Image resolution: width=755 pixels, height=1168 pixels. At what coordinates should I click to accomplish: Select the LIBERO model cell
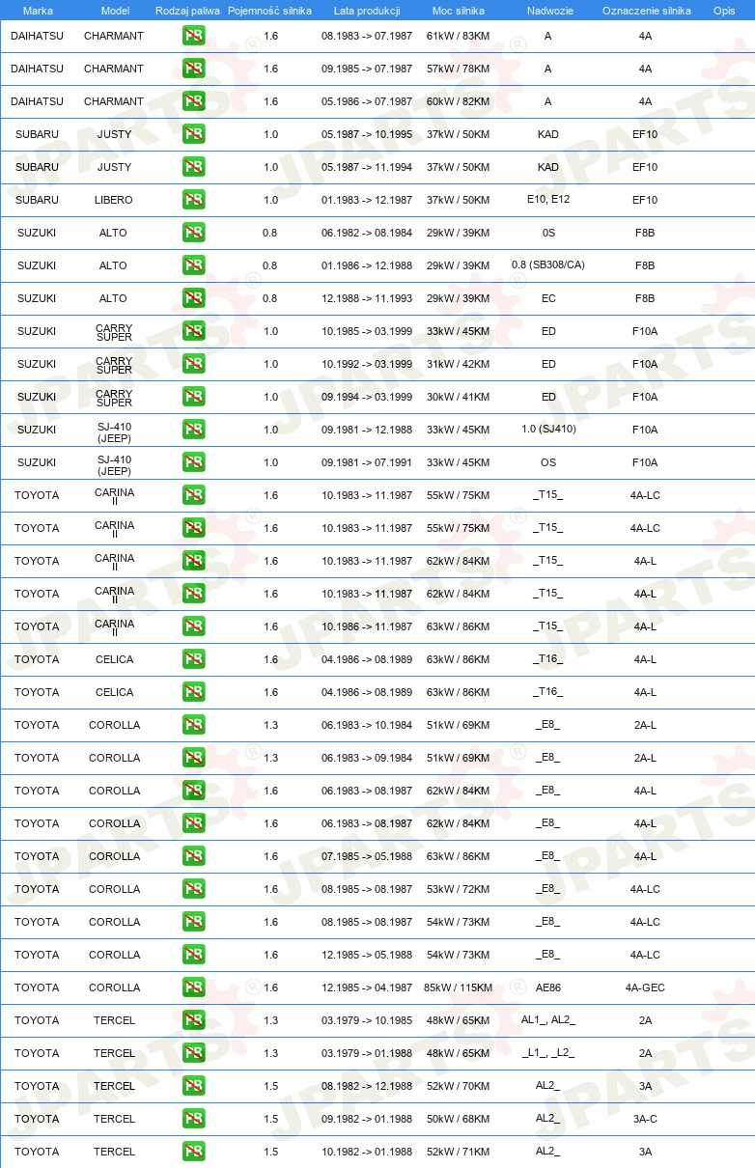pos(114,200)
